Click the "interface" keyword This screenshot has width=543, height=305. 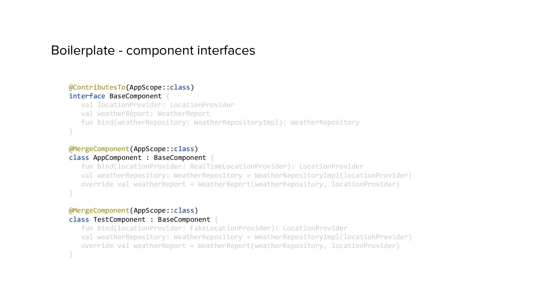click(87, 96)
